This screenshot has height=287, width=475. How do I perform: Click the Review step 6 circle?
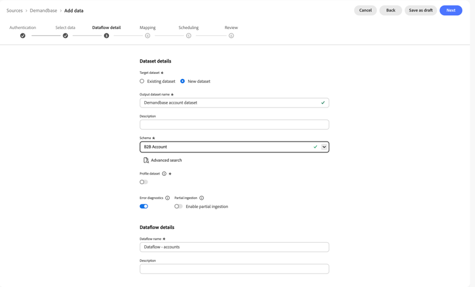tap(231, 35)
